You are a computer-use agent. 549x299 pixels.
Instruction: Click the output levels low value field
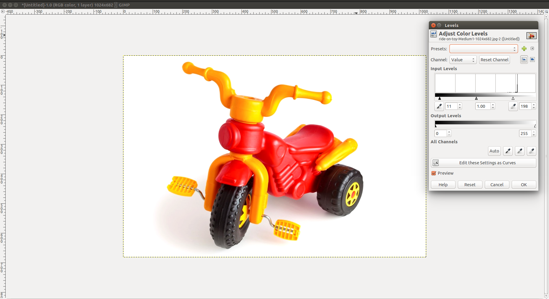pyautogui.click(x=440, y=134)
